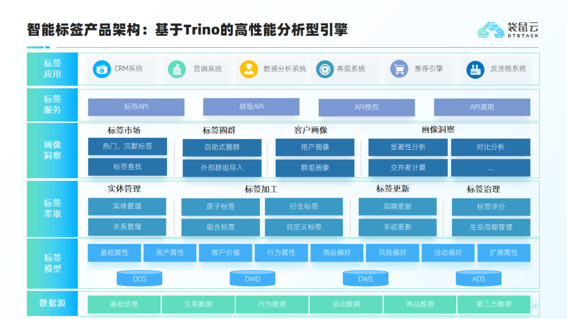Click the 自定义标签 block
The height and width of the screenshot is (319, 567).
click(304, 228)
